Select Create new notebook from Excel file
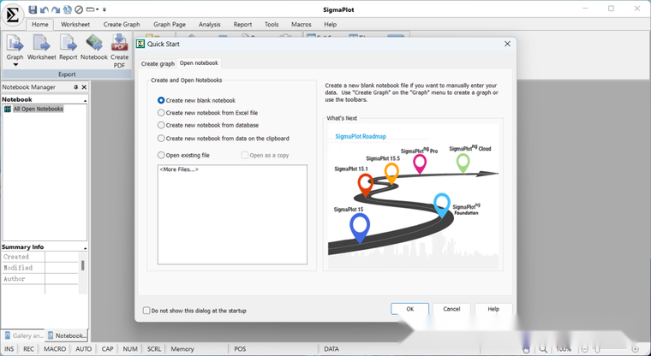Screen dimensions: 651x356 coord(161,112)
